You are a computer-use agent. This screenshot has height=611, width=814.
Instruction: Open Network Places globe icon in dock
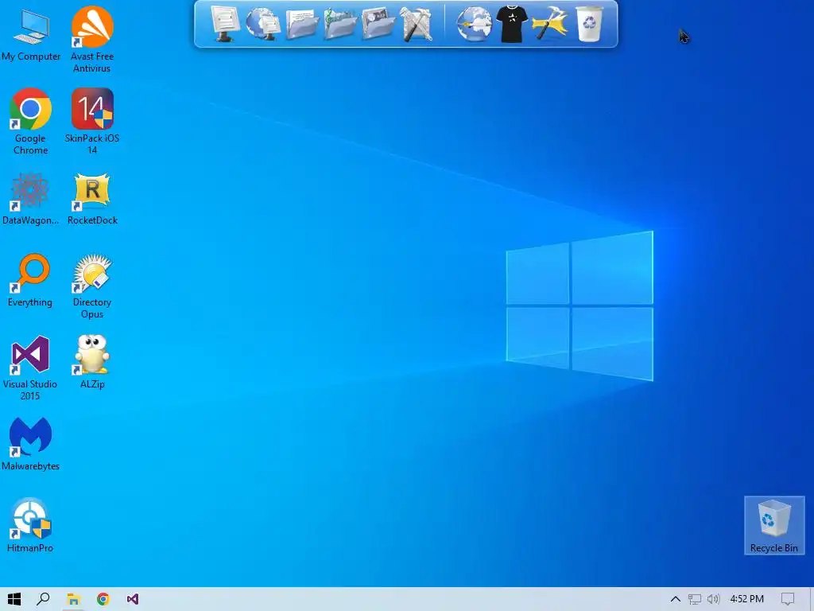[263, 23]
